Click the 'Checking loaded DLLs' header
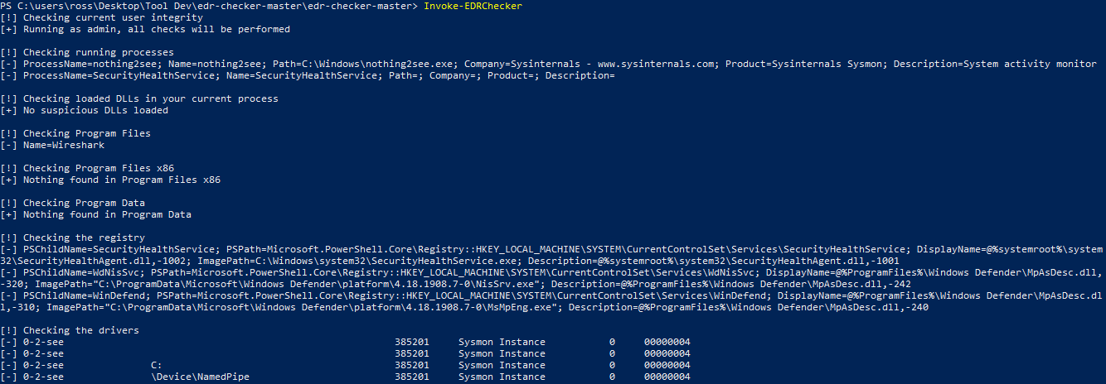The image size is (1106, 384). coord(139,98)
